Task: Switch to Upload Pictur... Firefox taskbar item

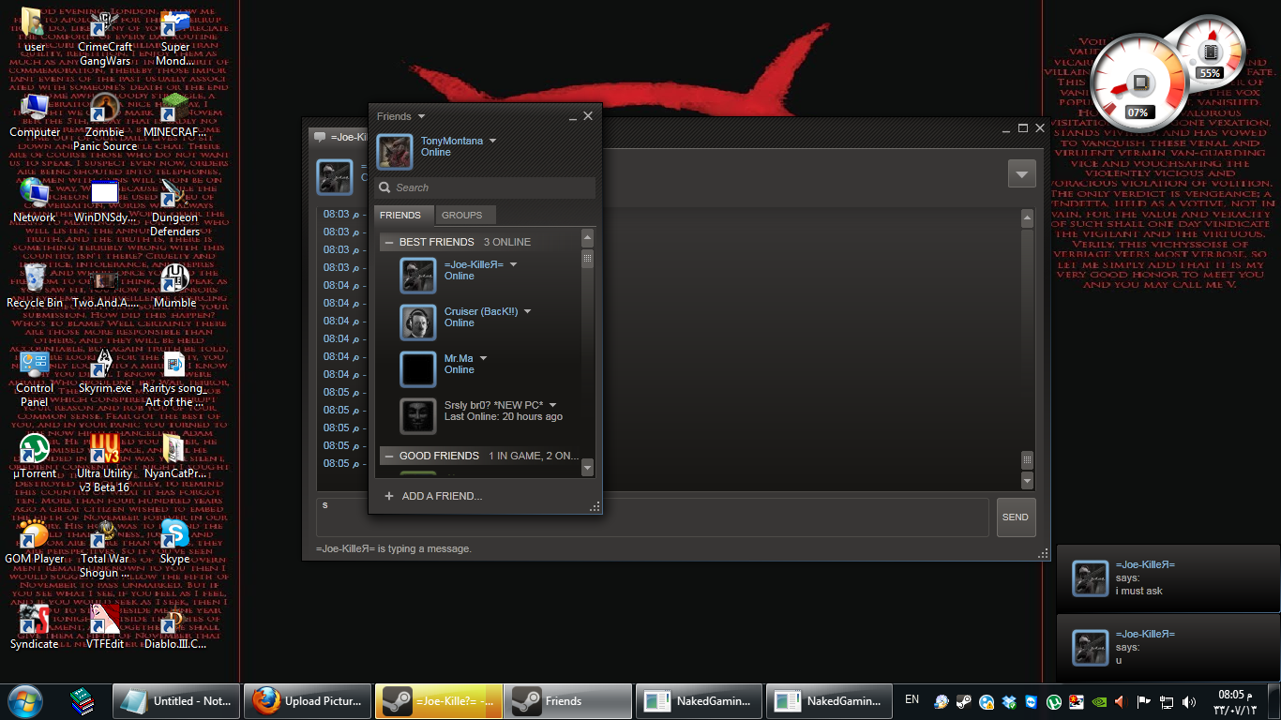Action: [308, 701]
